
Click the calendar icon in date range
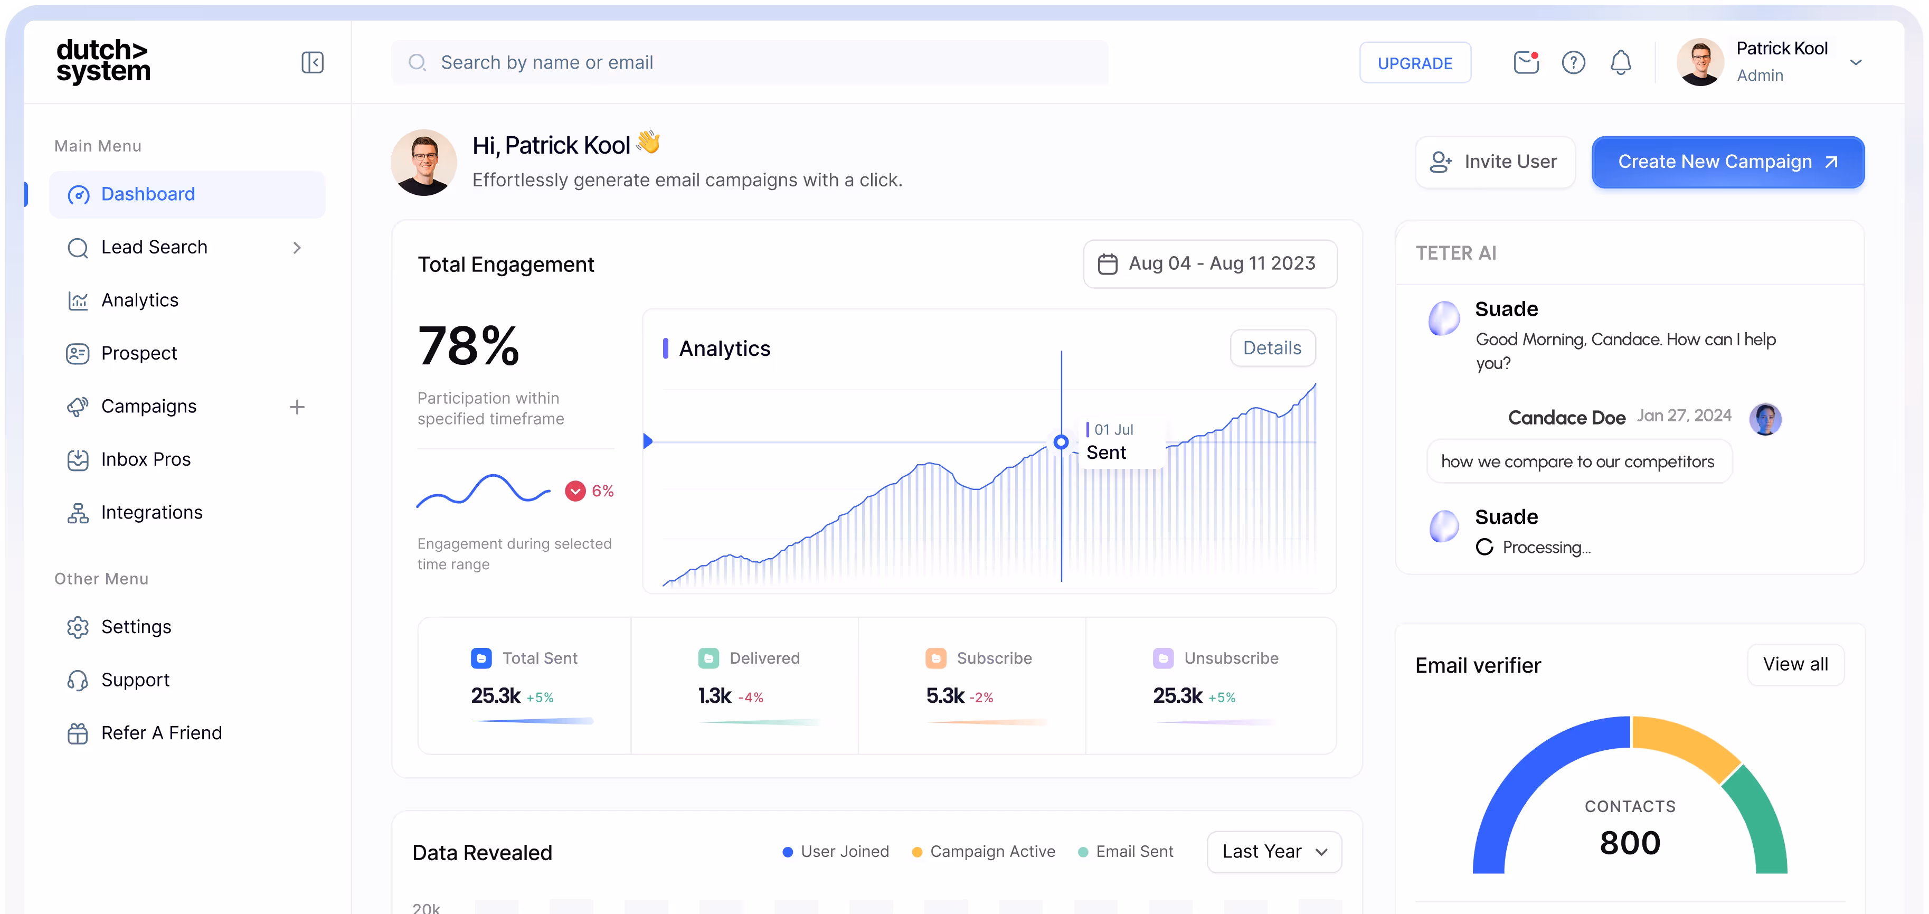[x=1108, y=263]
